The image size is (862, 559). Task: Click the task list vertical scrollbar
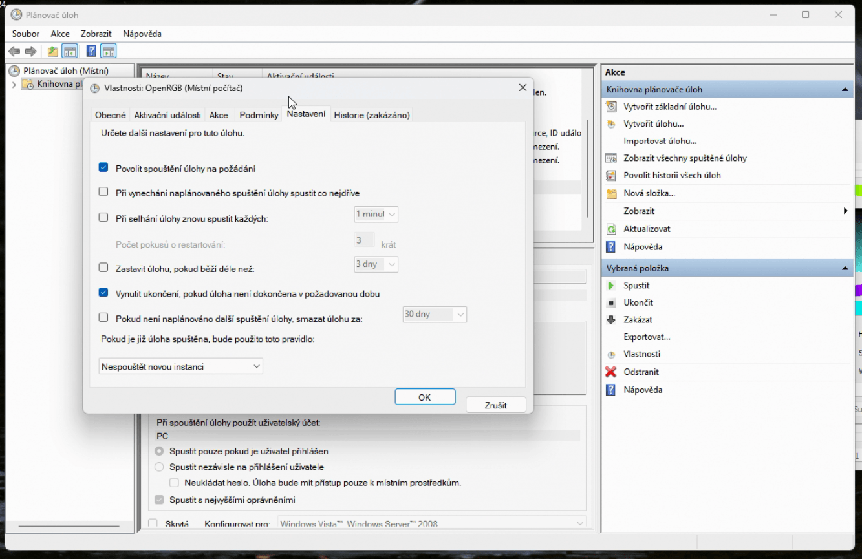[x=588, y=168]
